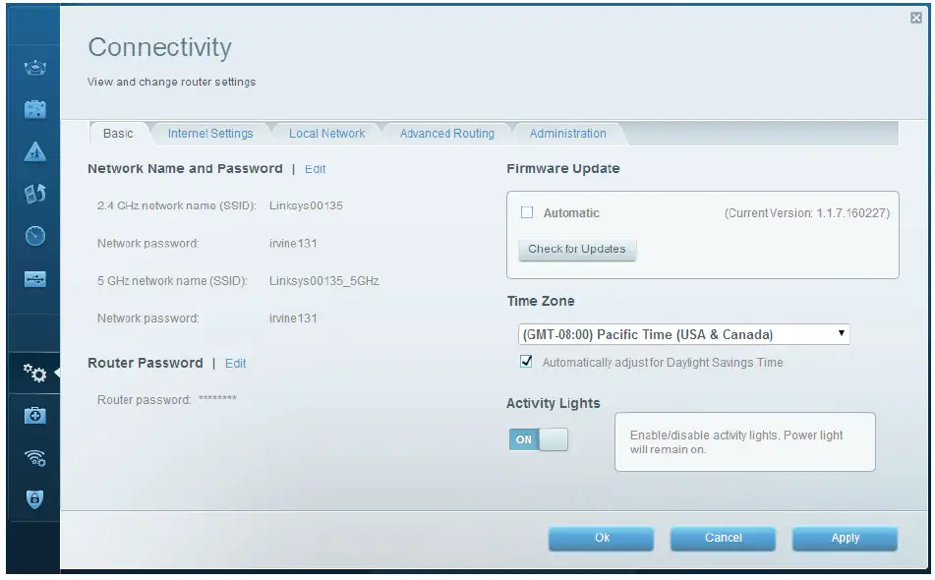Switch to the Internet Settings tab
Screen dimensions: 935x580
[211, 133]
